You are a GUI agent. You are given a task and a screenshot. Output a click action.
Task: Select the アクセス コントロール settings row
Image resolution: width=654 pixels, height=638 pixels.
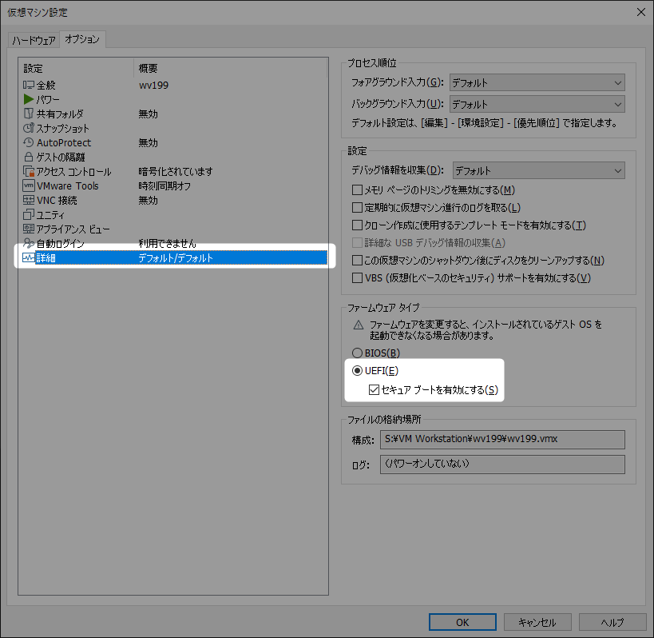[x=172, y=171]
